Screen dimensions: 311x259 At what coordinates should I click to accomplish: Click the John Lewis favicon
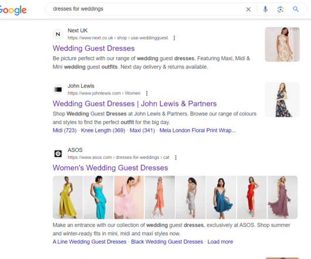(x=58, y=90)
